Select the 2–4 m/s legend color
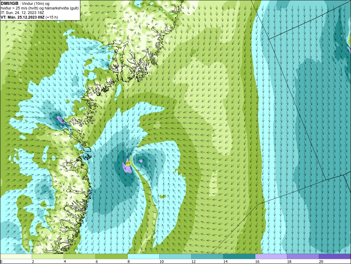 [x=48, y=256]
